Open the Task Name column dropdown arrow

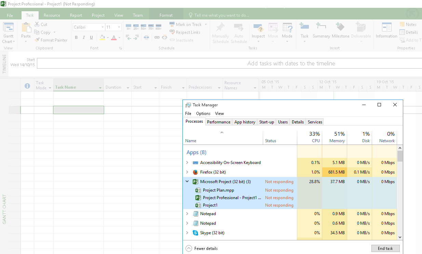coord(100,88)
